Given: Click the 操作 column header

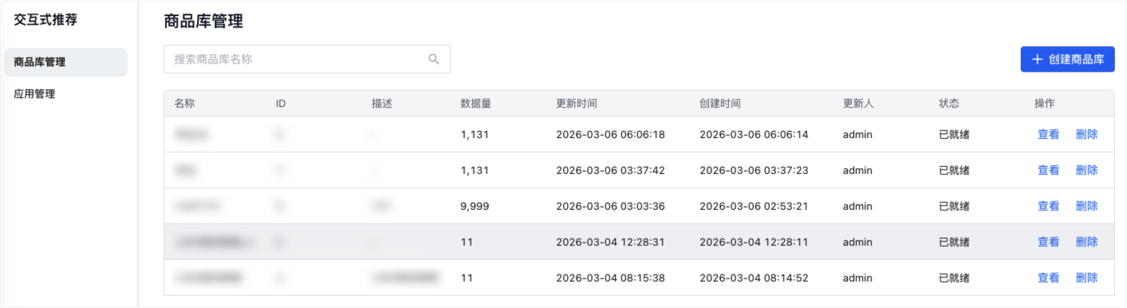Looking at the screenshot, I should point(1045,103).
